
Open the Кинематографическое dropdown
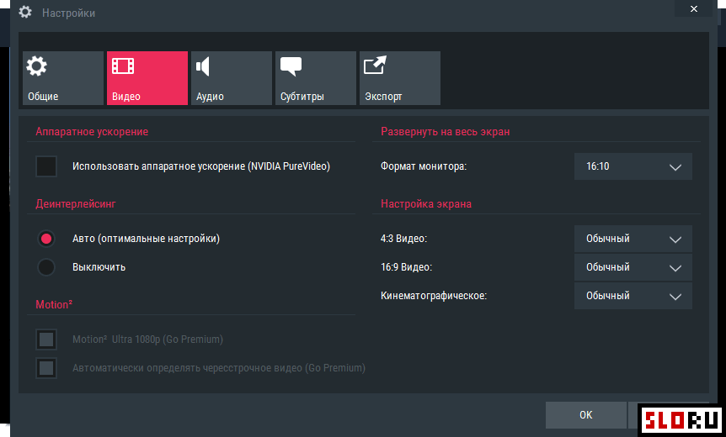[633, 296]
